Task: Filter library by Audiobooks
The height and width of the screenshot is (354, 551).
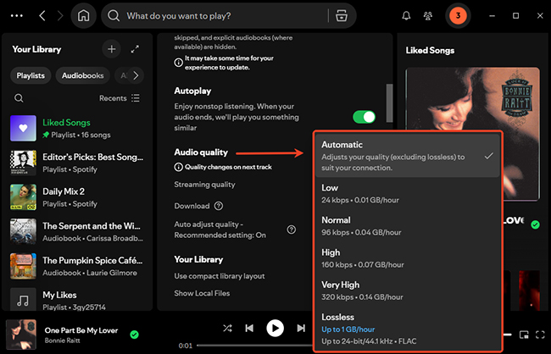Action: pyautogui.click(x=82, y=75)
